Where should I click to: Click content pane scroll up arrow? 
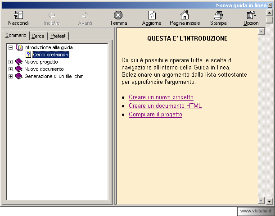click(261, 32)
